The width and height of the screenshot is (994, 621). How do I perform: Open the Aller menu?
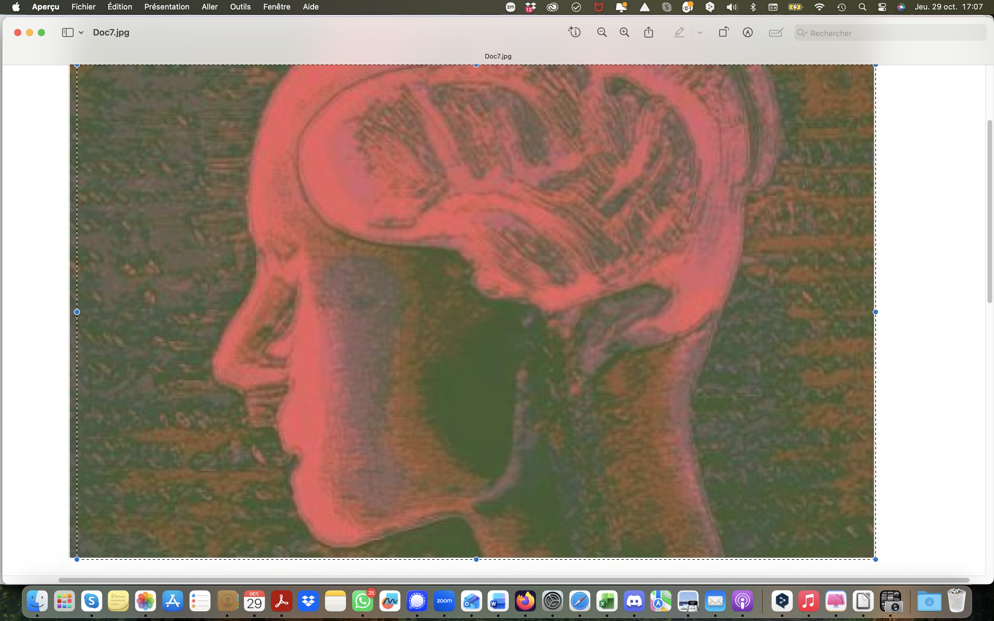(209, 7)
